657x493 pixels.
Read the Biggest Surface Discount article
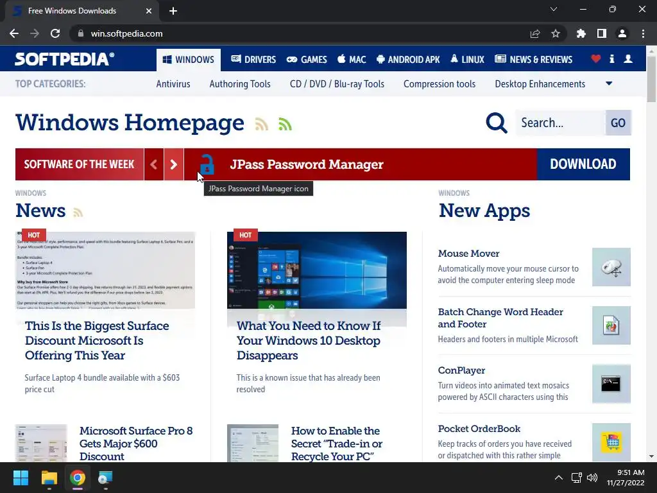(x=97, y=340)
